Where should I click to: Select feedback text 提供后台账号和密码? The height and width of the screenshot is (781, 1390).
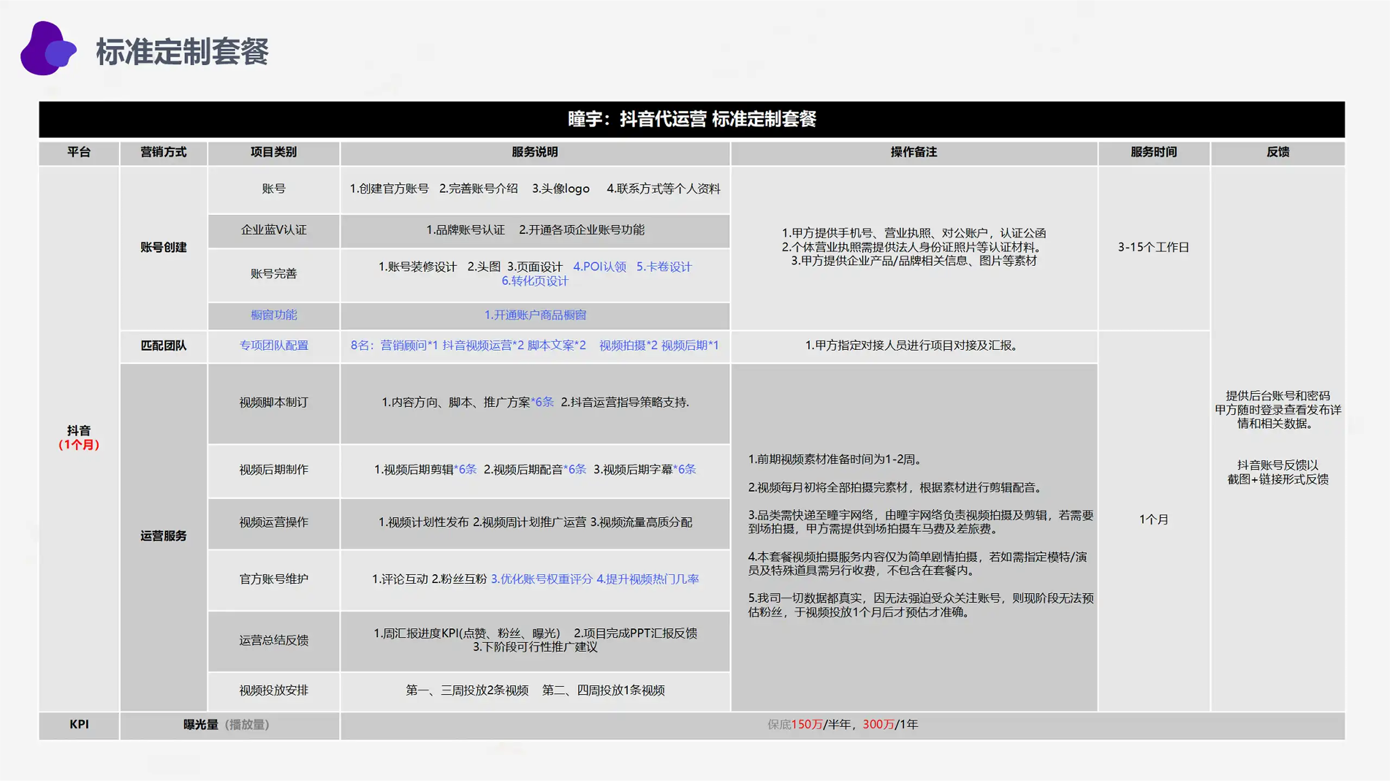click(1278, 396)
